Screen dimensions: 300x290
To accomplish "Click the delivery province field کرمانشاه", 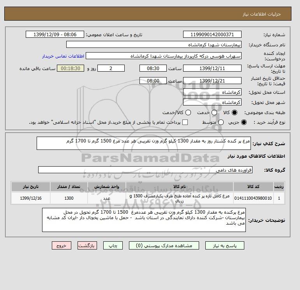I will [x=212, y=92].
